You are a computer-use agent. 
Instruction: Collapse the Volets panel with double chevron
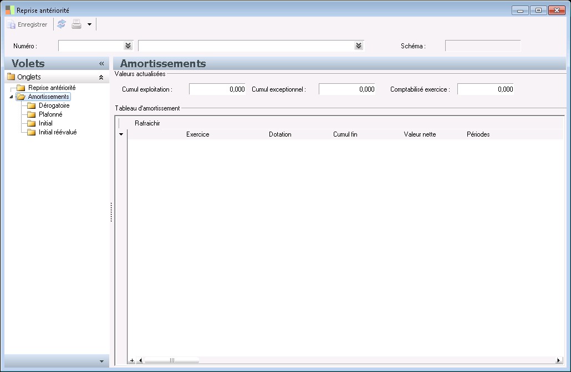tap(101, 63)
